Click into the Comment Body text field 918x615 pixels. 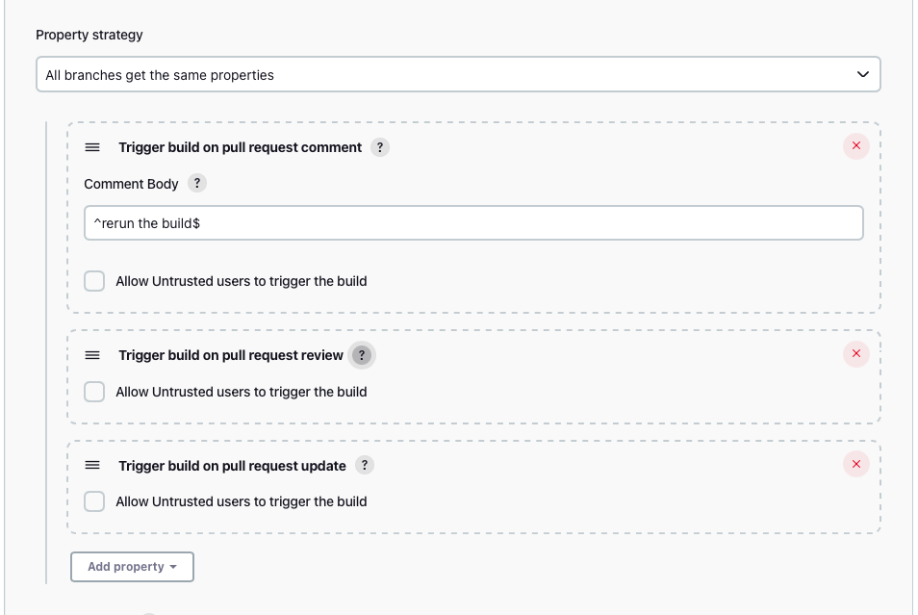click(473, 222)
